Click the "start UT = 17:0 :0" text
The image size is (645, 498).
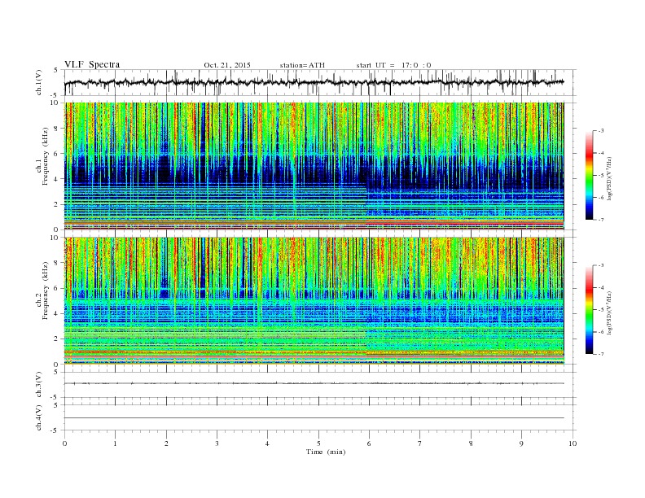393,65
